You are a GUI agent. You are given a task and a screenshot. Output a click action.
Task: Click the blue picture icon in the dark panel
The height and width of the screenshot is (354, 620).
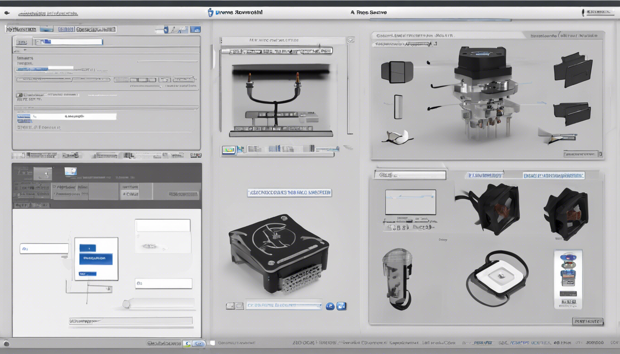point(71,171)
